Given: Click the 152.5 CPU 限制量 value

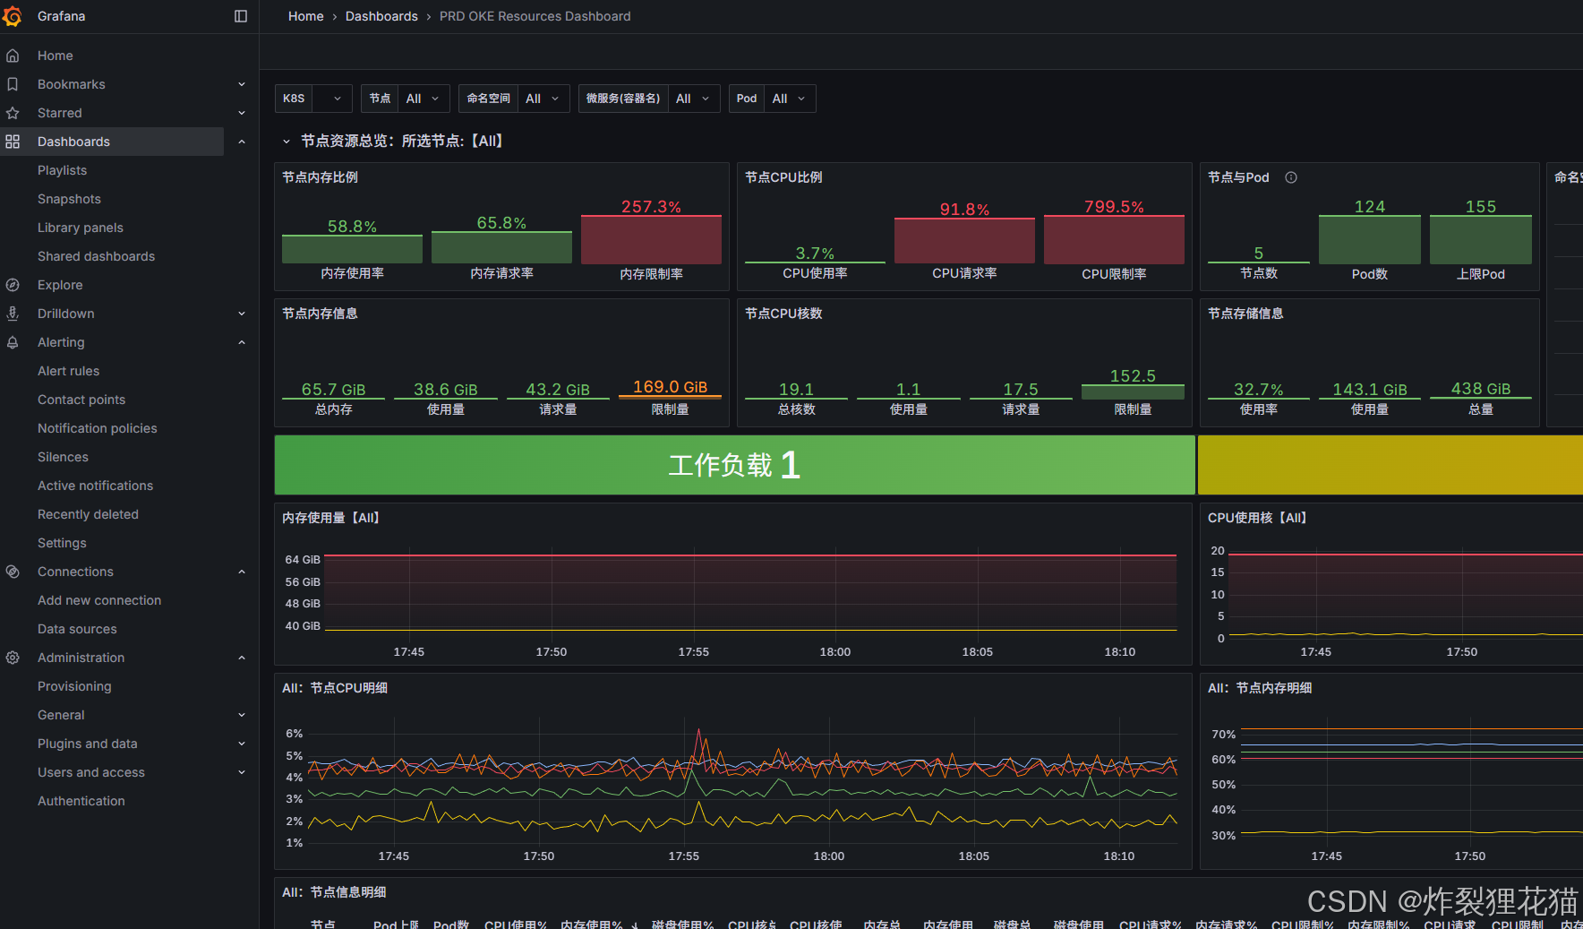Looking at the screenshot, I should point(1133,376).
